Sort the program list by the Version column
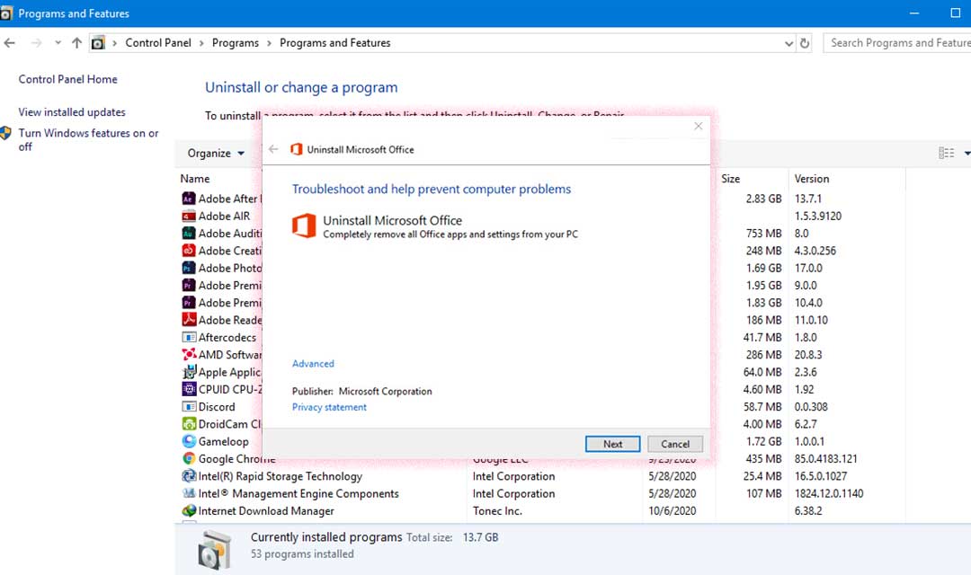The width and height of the screenshot is (971, 575). [x=812, y=178]
